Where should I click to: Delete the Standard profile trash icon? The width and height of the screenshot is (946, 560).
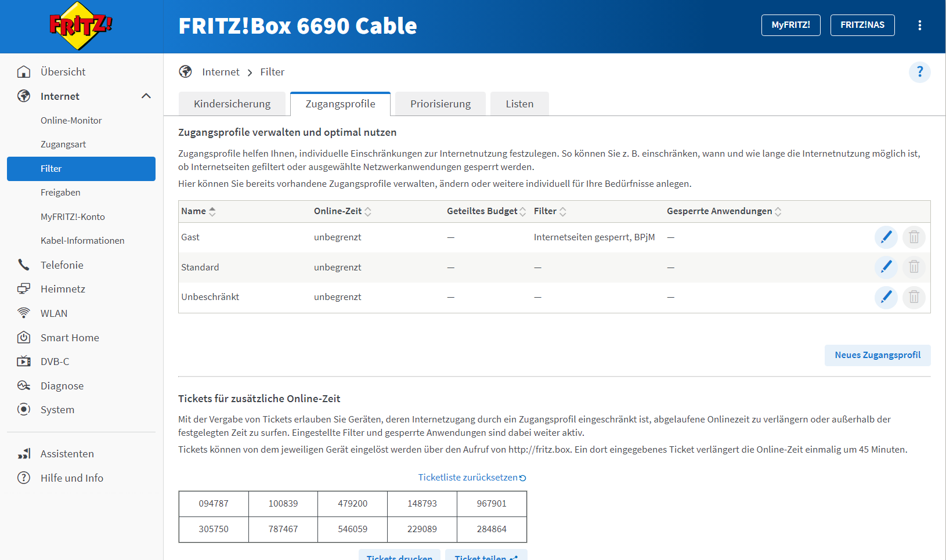point(914,267)
